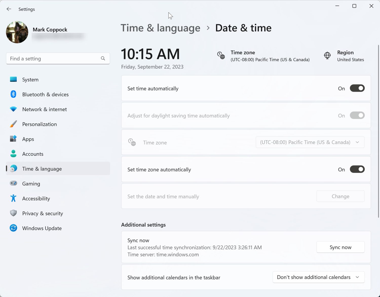
Task: Click the Windows Update refresh icon
Action: pyautogui.click(x=13, y=228)
